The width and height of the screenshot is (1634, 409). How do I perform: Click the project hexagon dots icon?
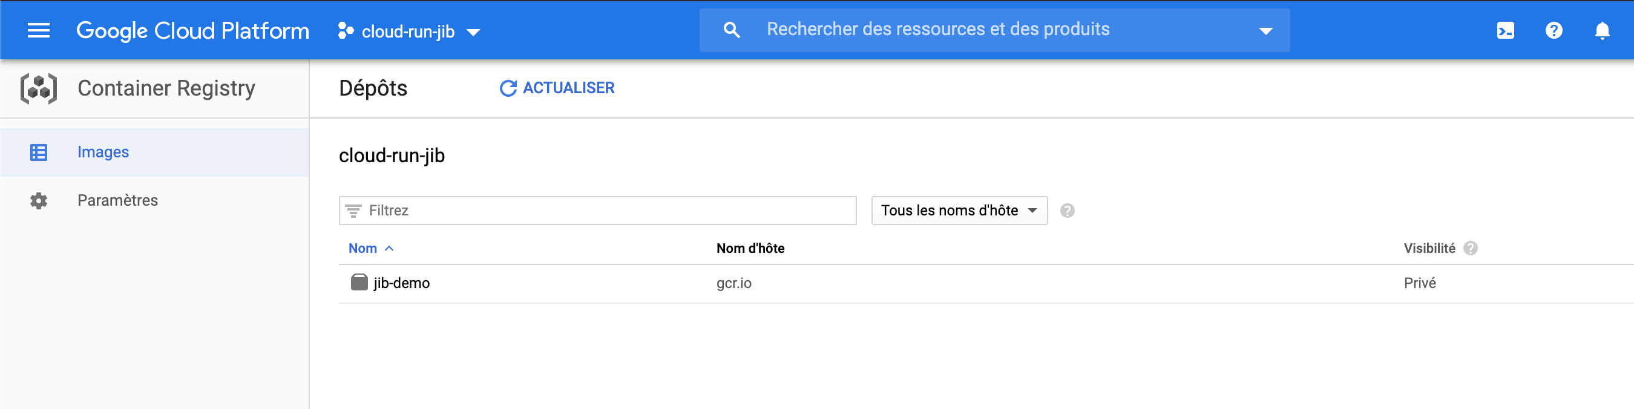[346, 30]
